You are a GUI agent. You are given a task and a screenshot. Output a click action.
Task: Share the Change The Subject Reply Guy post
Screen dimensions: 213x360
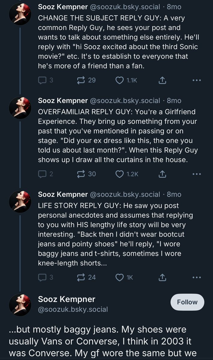[162, 80]
